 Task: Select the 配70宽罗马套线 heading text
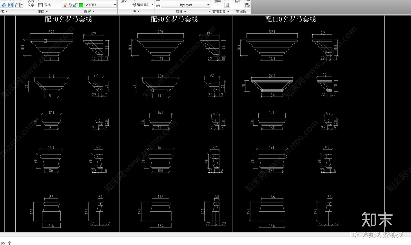click(68, 19)
